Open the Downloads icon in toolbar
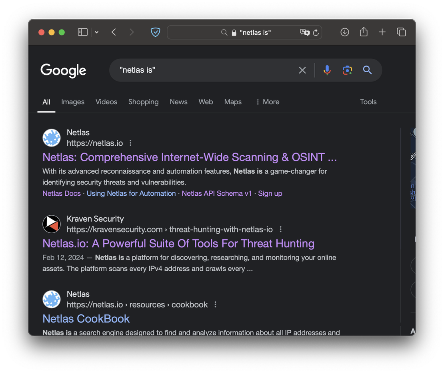 coord(344,32)
